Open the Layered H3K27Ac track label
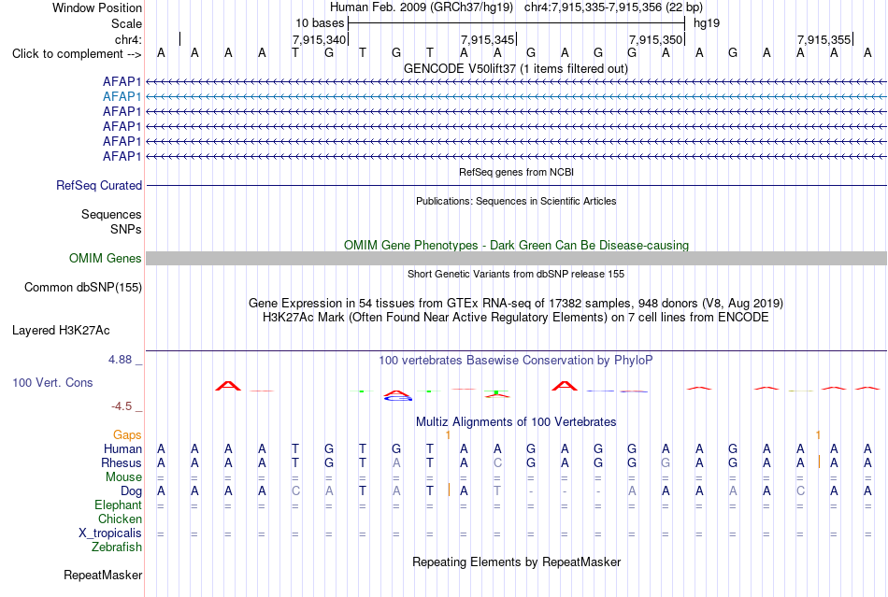The image size is (888, 597). (x=61, y=331)
